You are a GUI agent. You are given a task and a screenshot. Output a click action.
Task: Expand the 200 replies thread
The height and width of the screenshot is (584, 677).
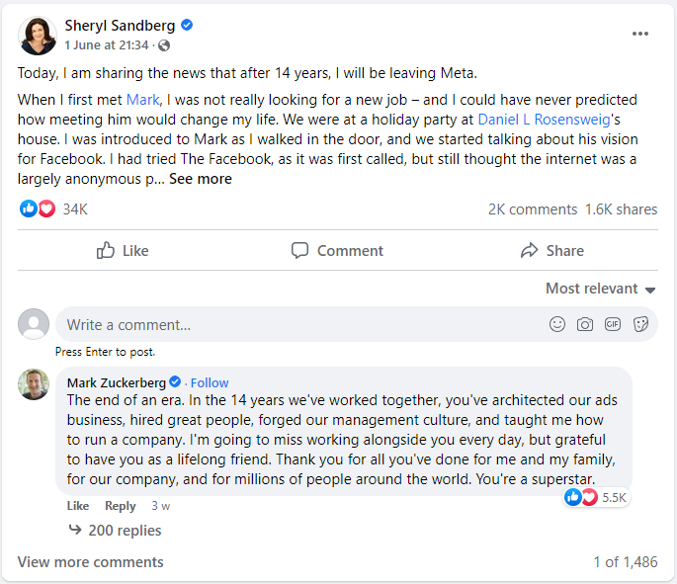pos(115,531)
